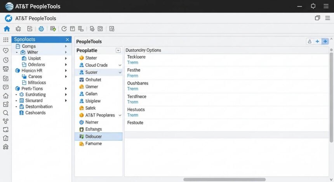The height and width of the screenshot is (182, 334).
Task: Select Canaos in the tree
Action: [x=35, y=76]
